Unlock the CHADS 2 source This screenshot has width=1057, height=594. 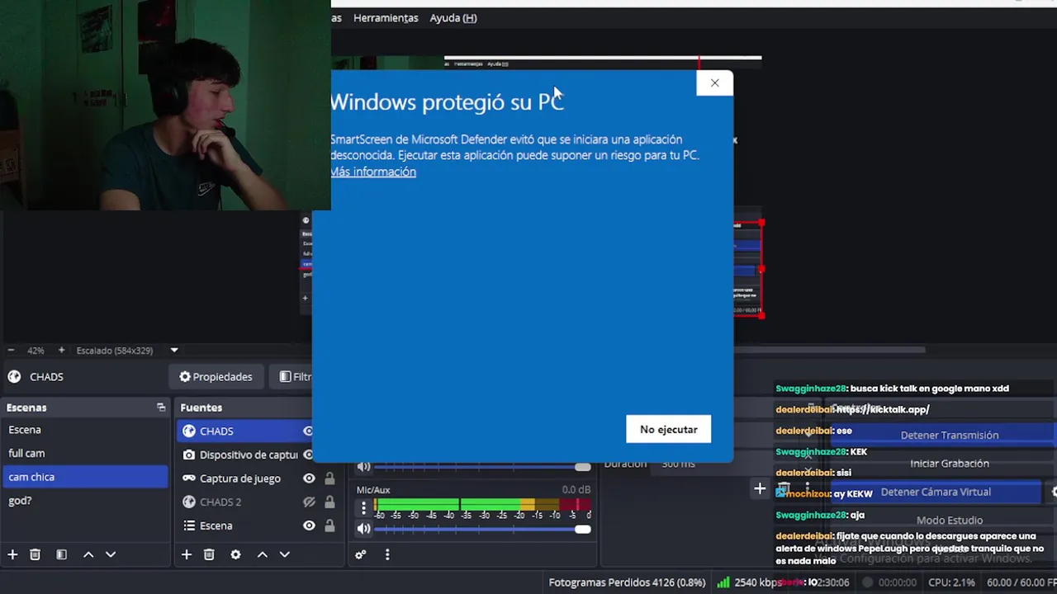pos(329,502)
